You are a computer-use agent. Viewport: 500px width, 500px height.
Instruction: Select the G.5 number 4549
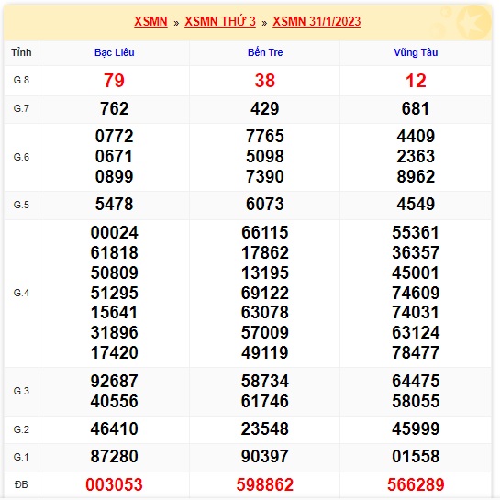(x=416, y=204)
